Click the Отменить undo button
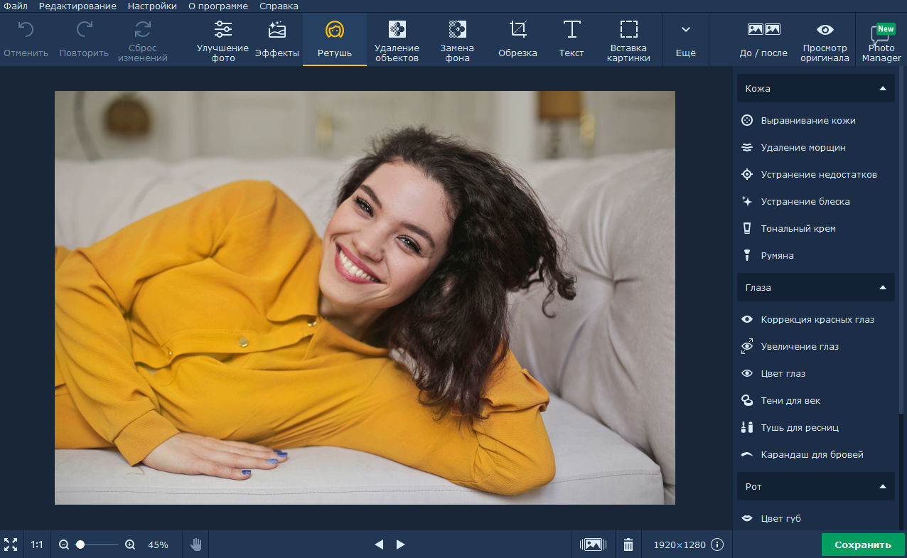 pyautogui.click(x=26, y=40)
